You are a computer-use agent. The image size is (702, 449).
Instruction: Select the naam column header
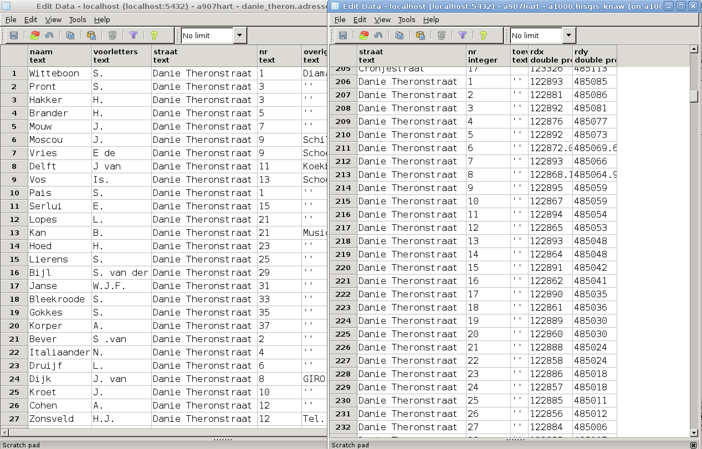coord(60,55)
